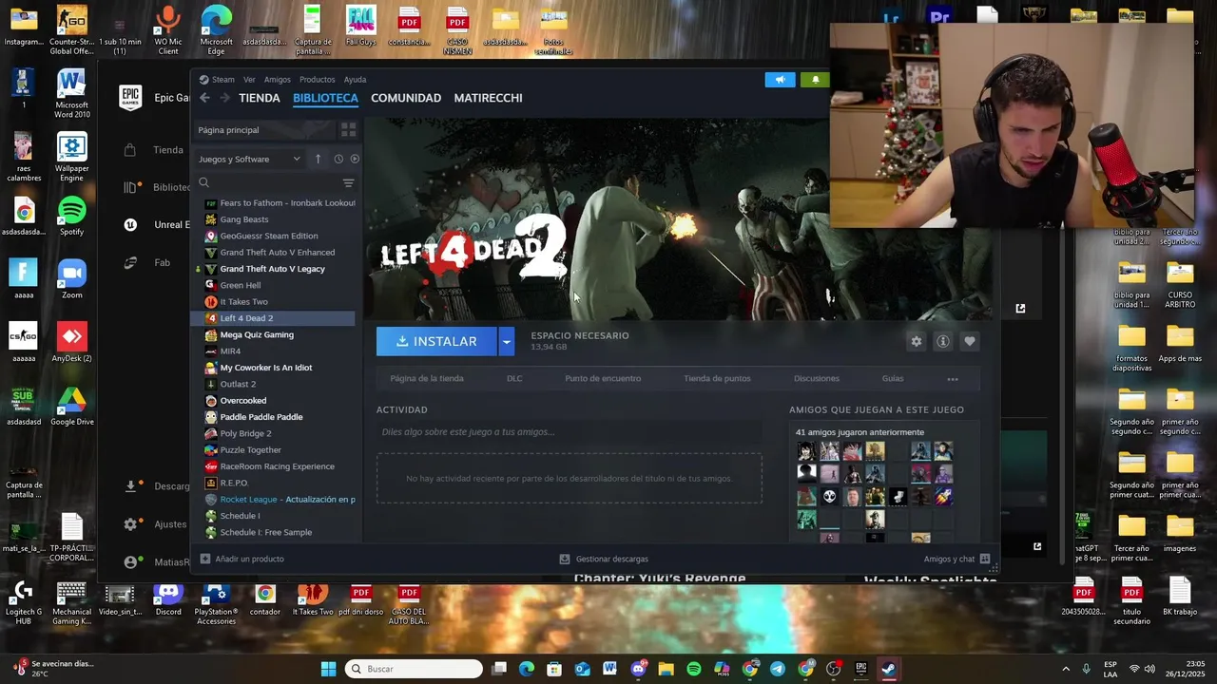1217x684 pixels.
Task: Open Epic Games Launcher taskbar icon
Action: click(x=860, y=669)
